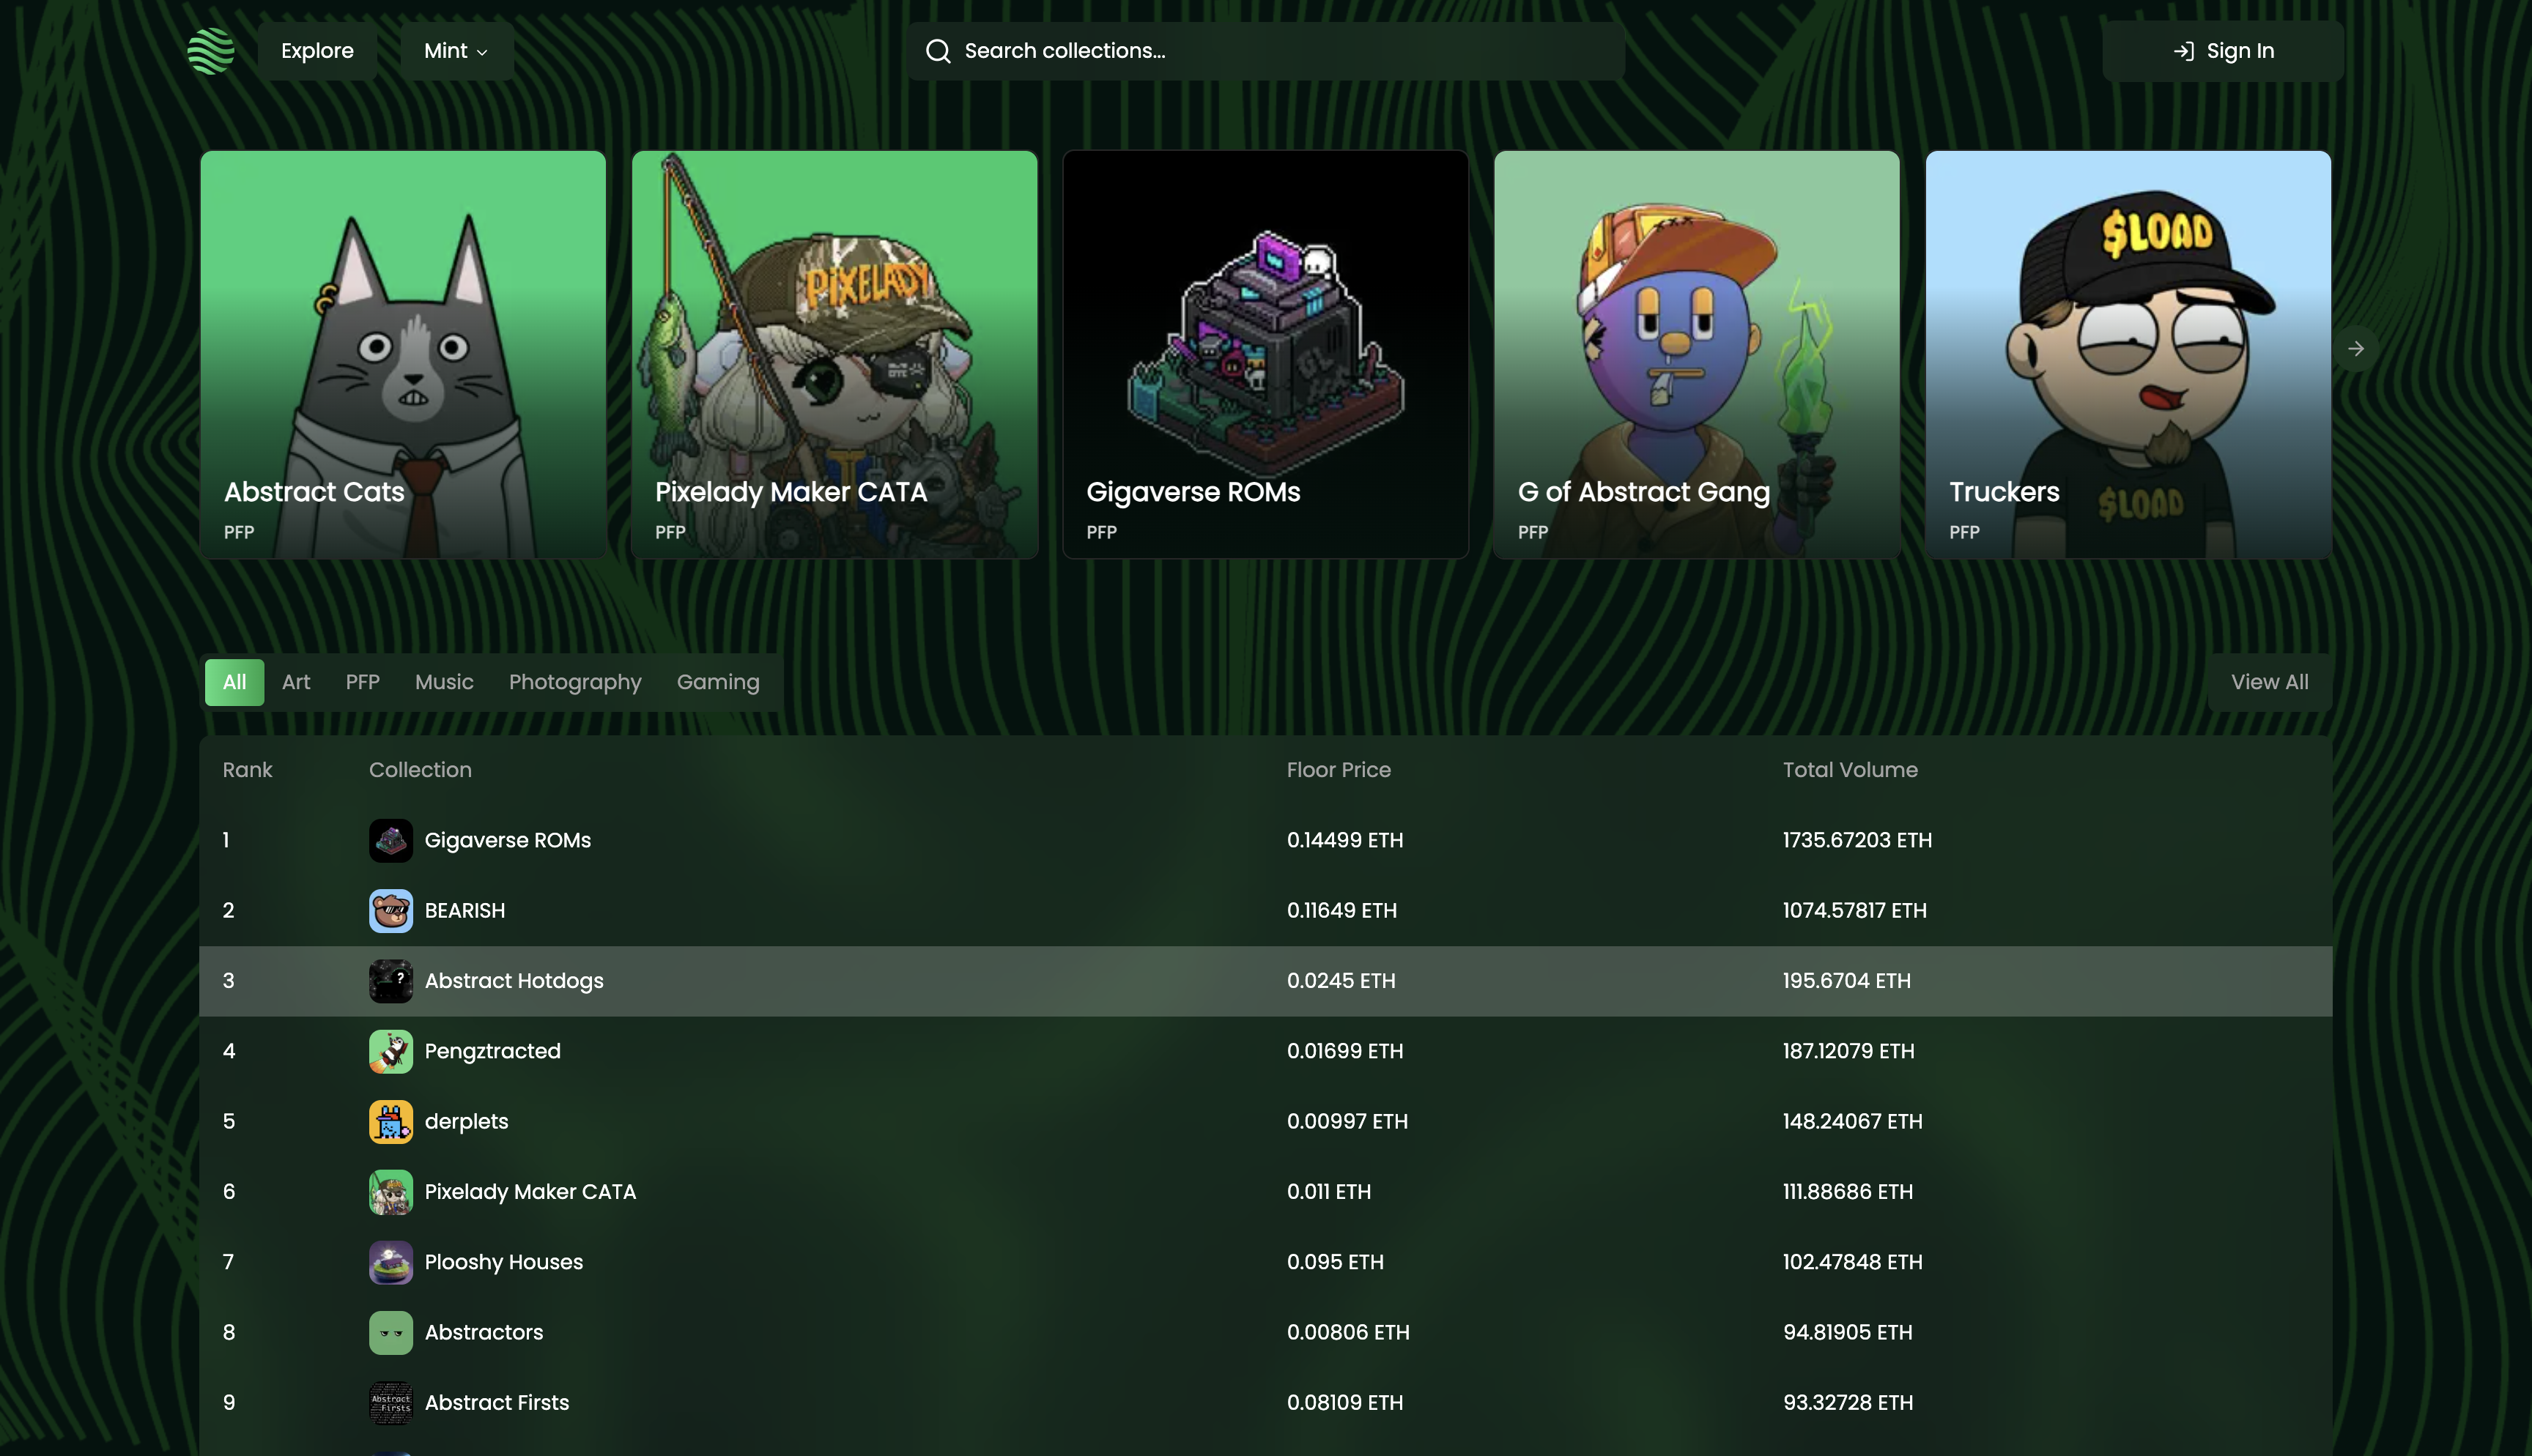Focus the Search collections field
The image size is (2532, 1456).
(1265, 51)
